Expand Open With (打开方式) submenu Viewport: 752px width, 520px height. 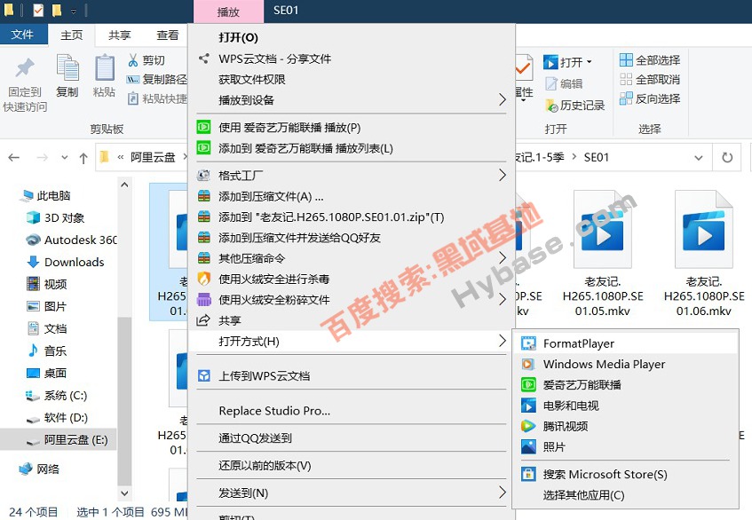351,341
